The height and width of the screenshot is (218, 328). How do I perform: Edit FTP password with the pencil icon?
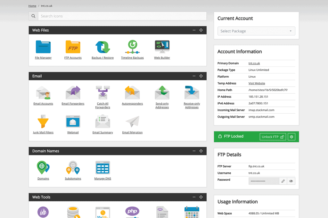click(283, 181)
